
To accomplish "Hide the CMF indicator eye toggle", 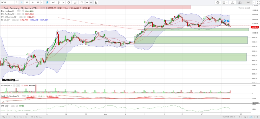I will tap(12, 106).
